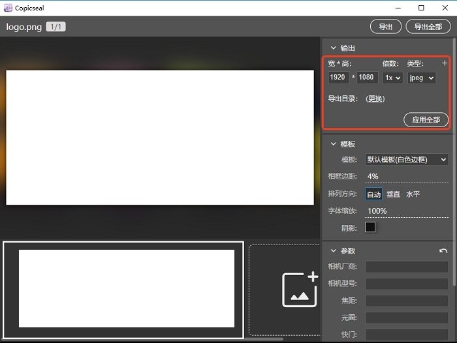Click the Copicseal app icon in title bar
This screenshot has height=343, width=457.
[x=8, y=8]
